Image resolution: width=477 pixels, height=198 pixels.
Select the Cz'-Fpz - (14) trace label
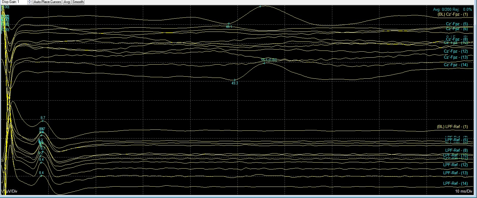coord(456,65)
